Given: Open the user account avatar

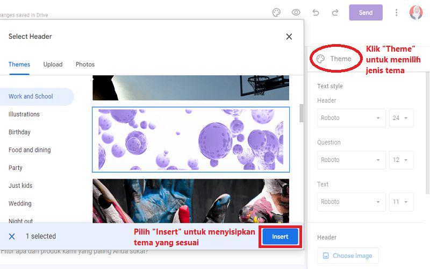Looking at the screenshot, I should [415, 12].
